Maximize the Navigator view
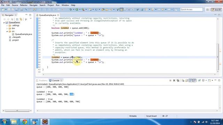The width and height of the screenshot is (223, 125). (x=30, y=15)
